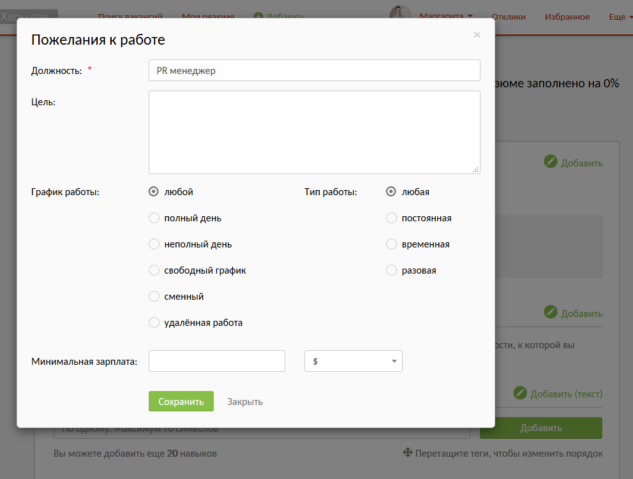Click the user avatar photo in header
The image size is (633, 479).
[401, 15]
